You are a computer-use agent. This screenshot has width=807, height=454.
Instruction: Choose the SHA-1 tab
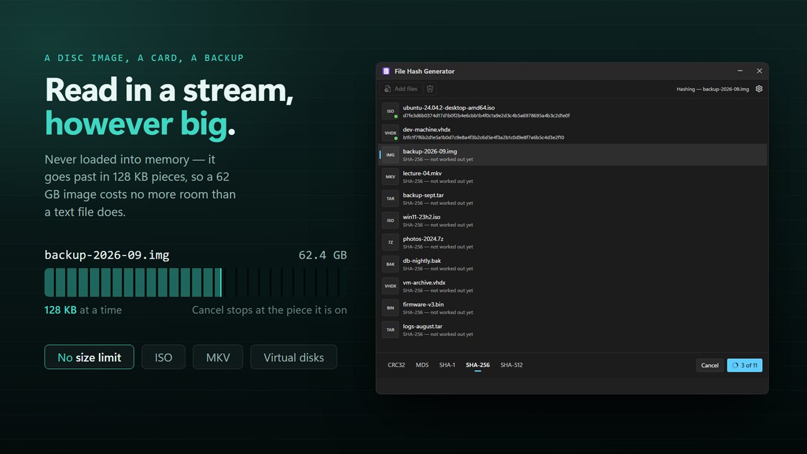[447, 365]
